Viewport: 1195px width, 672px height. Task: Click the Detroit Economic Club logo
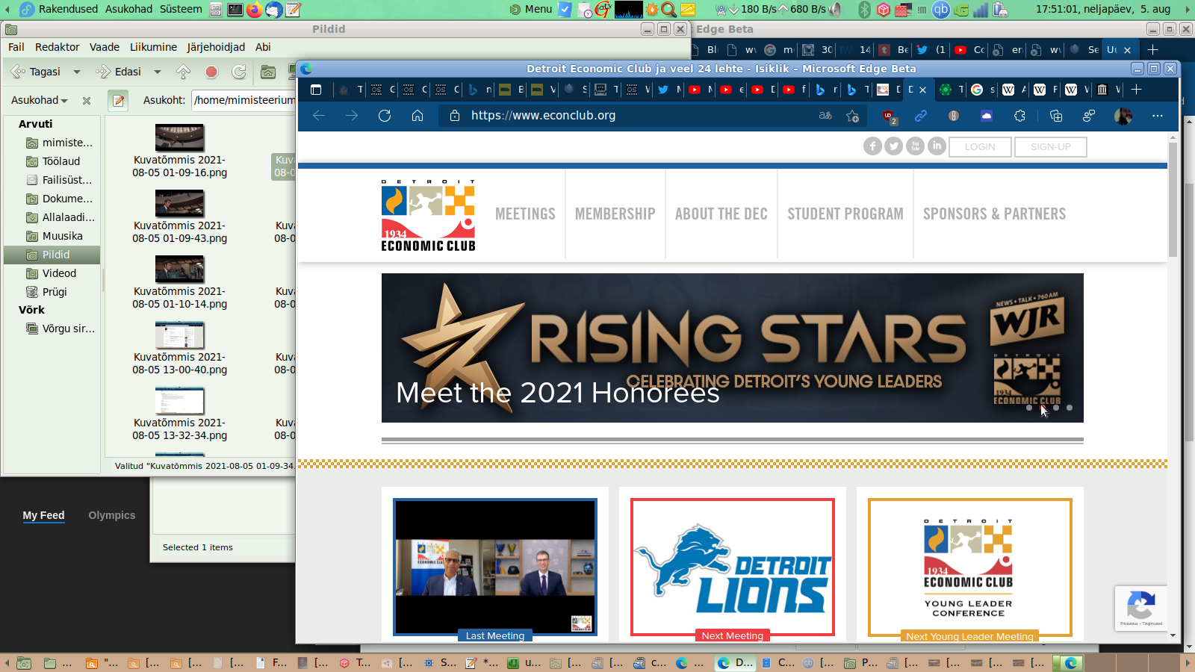(x=428, y=215)
